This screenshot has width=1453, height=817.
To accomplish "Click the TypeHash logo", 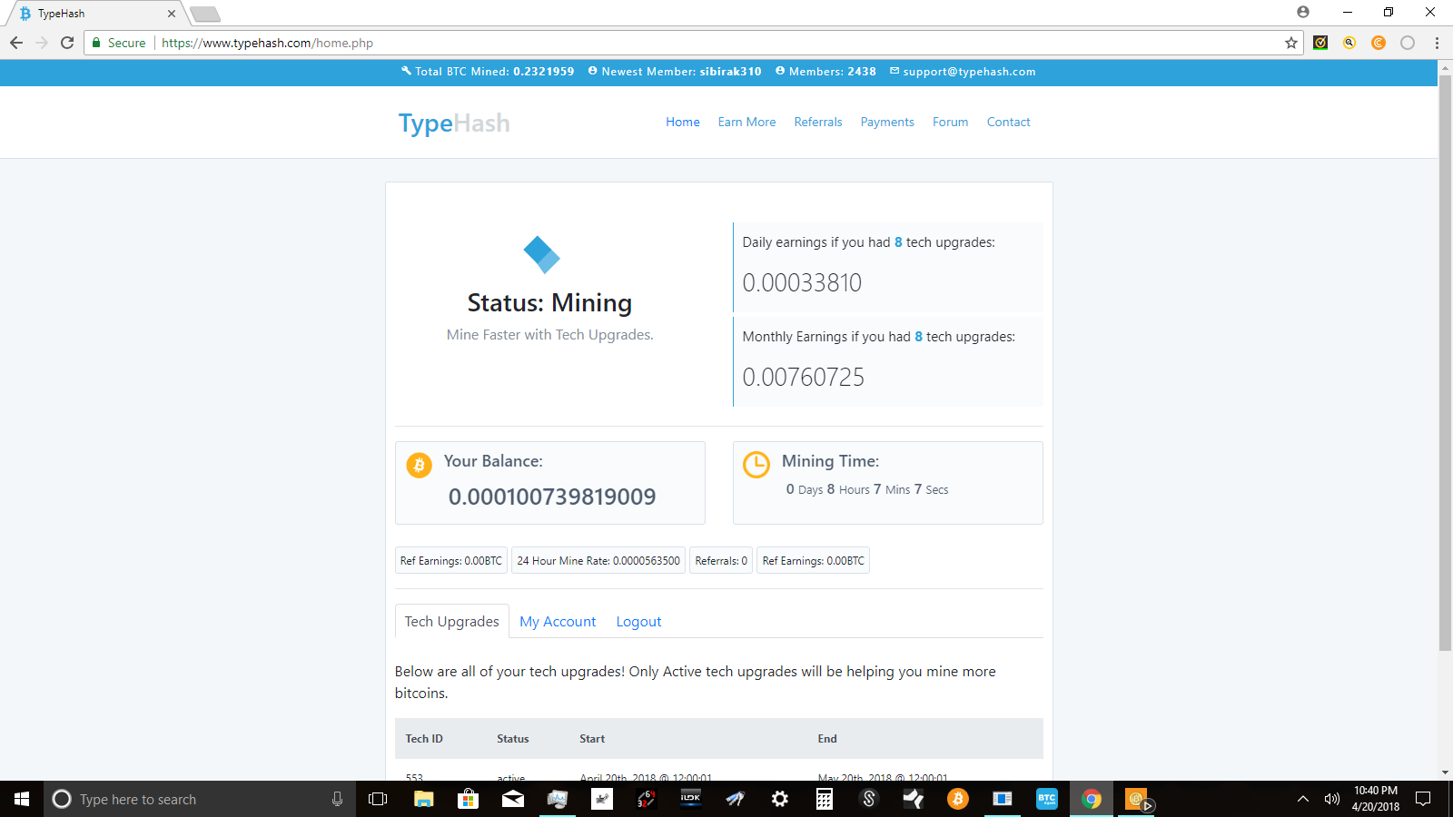I will coord(454,123).
